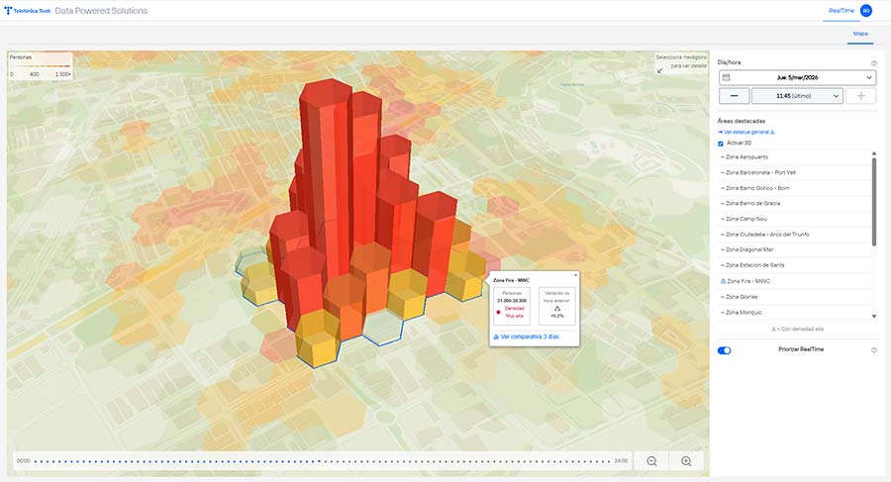The image size is (891, 482).
Task: Click the Ver estatus general link
Action: coord(748,131)
